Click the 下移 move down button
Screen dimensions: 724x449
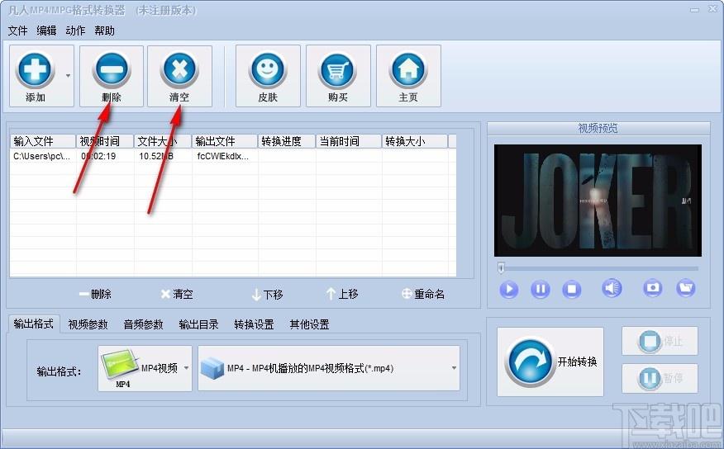pos(267,294)
